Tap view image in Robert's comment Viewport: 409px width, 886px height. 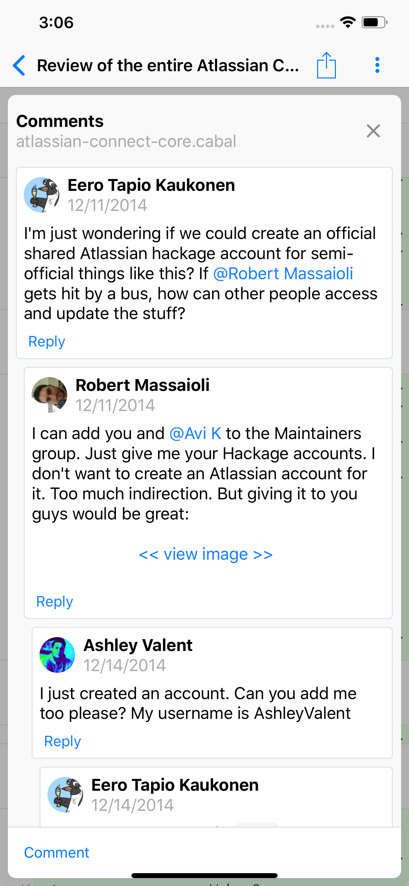pyautogui.click(x=205, y=554)
